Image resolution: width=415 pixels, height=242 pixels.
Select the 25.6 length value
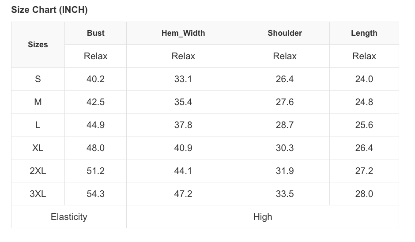[364, 125]
